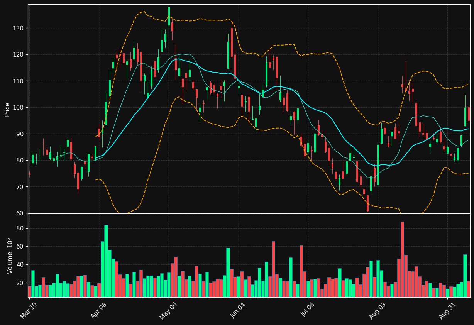Click the 60 tick on volume axis
Screen dimensions: 474x325
20,246
